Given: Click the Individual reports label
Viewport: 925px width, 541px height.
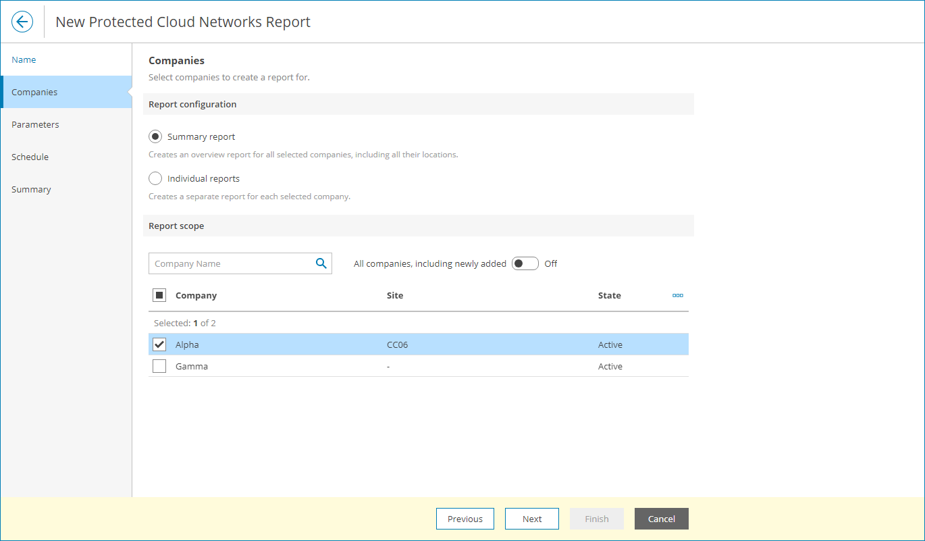Looking at the screenshot, I should [x=203, y=178].
